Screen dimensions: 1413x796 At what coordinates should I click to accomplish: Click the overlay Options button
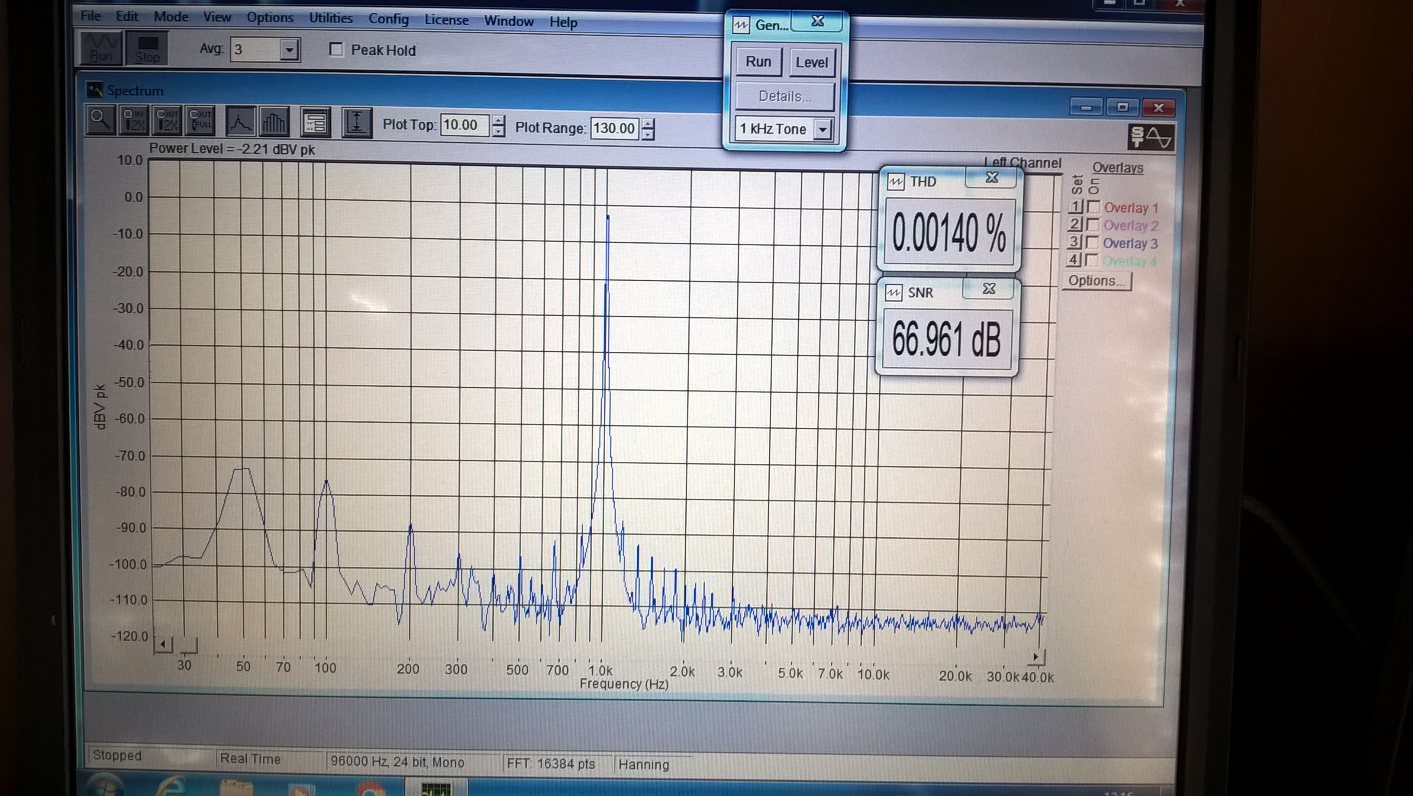1096,281
